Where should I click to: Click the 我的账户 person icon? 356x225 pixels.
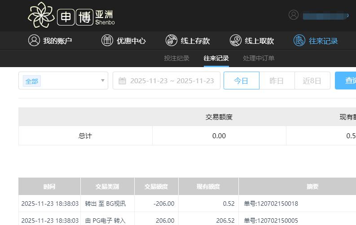point(34,40)
